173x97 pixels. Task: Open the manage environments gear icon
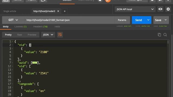168,9
